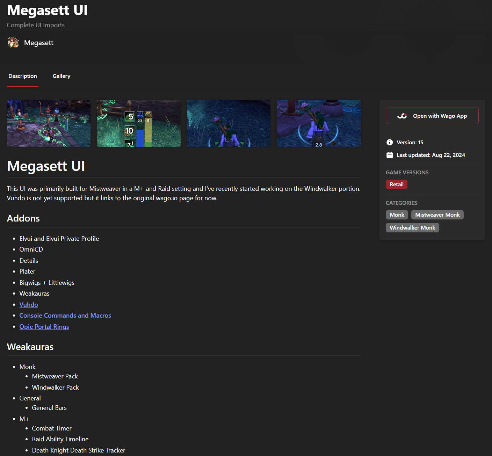Open the Opie Portal Rings link
Viewport: 492px width, 456px height.
click(x=44, y=327)
